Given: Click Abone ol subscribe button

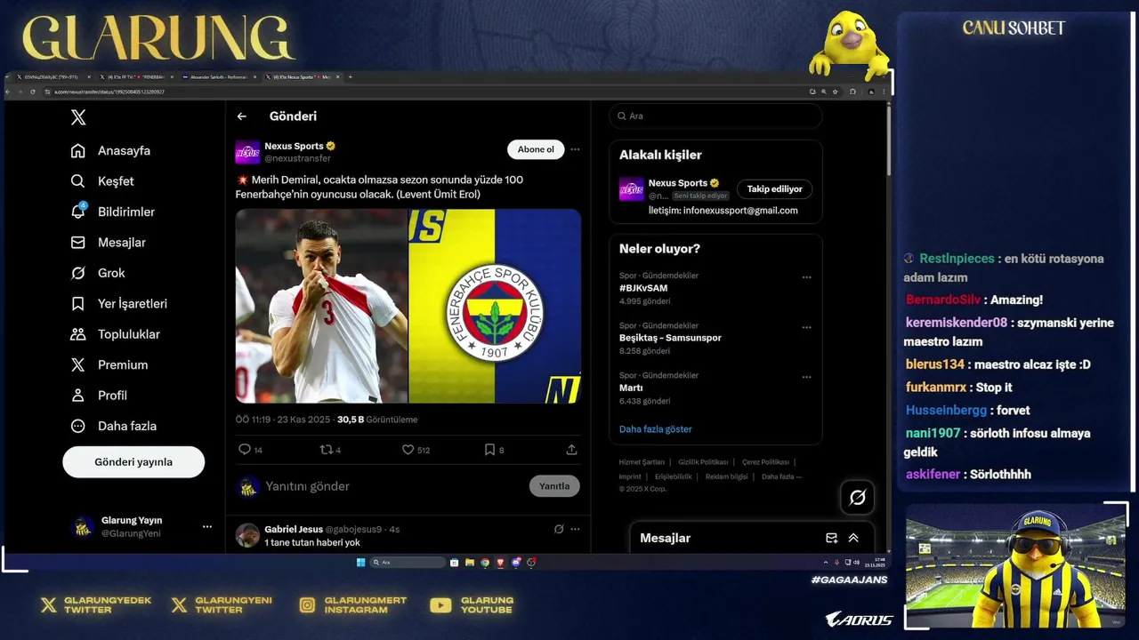Looking at the screenshot, I should (536, 149).
